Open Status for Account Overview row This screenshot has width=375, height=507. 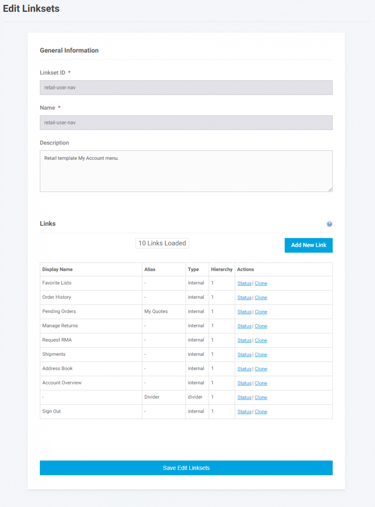(245, 383)
